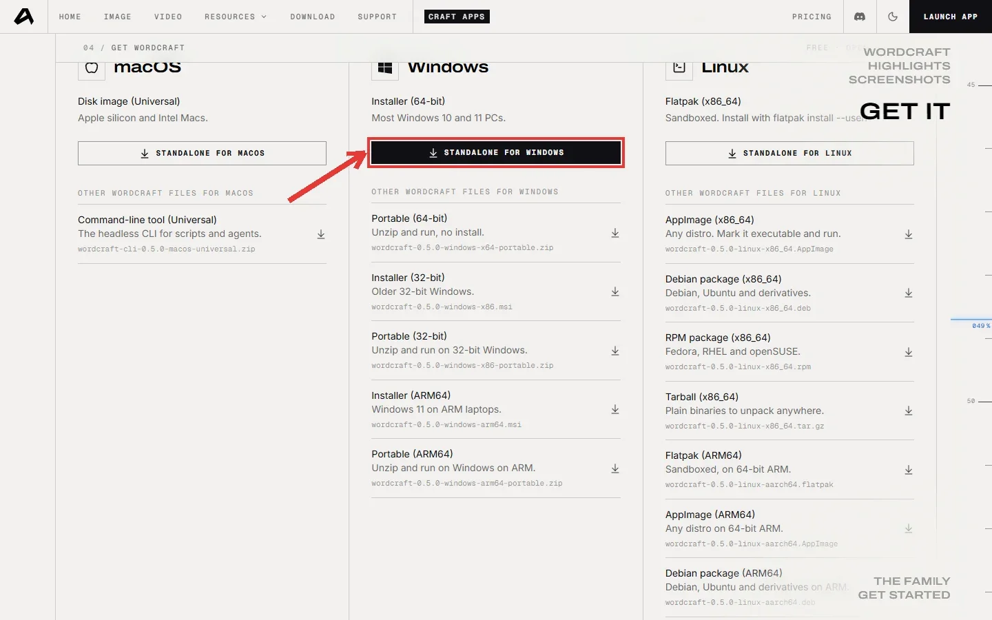Open the Discord community icon
992x620 pixels.
coord(860,17)
